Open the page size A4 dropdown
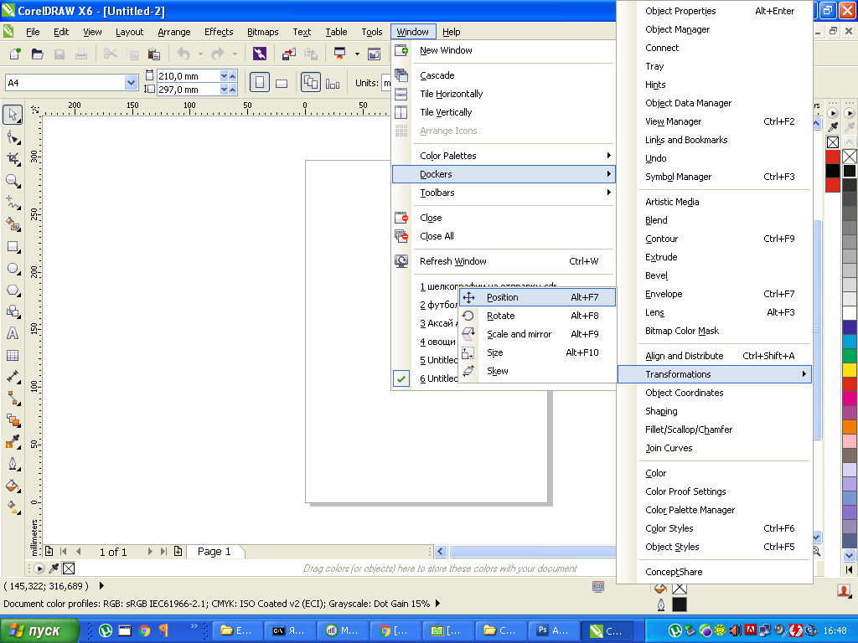This screenshot has height=643, width=858. tap(131, 83)
